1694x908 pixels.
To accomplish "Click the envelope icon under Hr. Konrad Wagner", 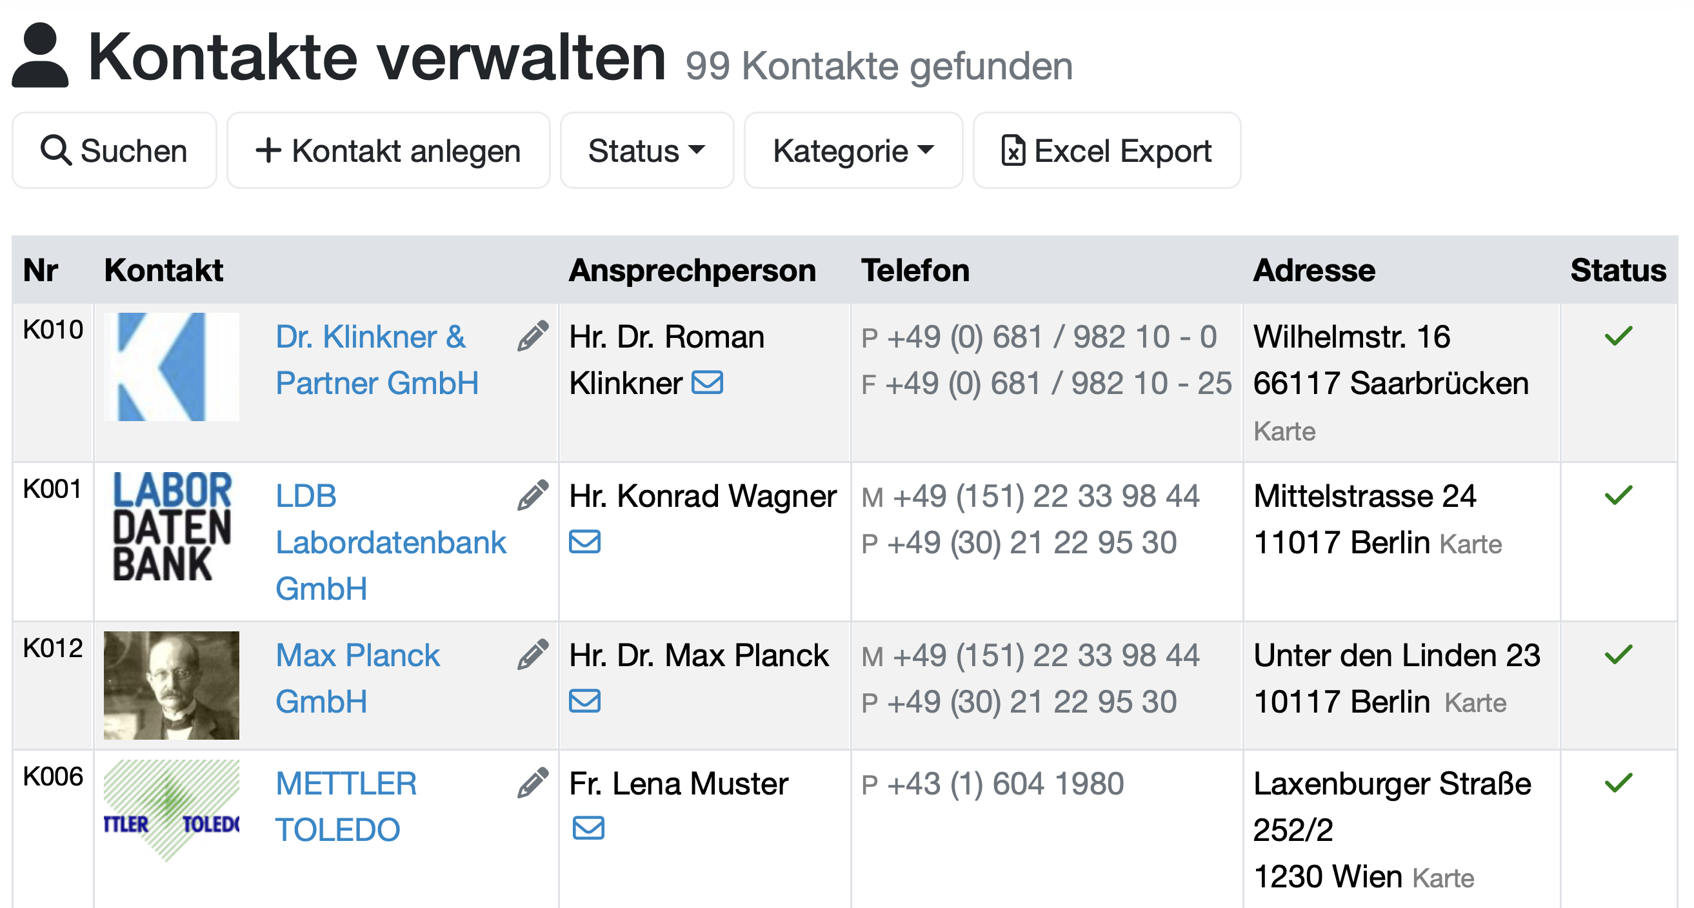I will 586,542.
